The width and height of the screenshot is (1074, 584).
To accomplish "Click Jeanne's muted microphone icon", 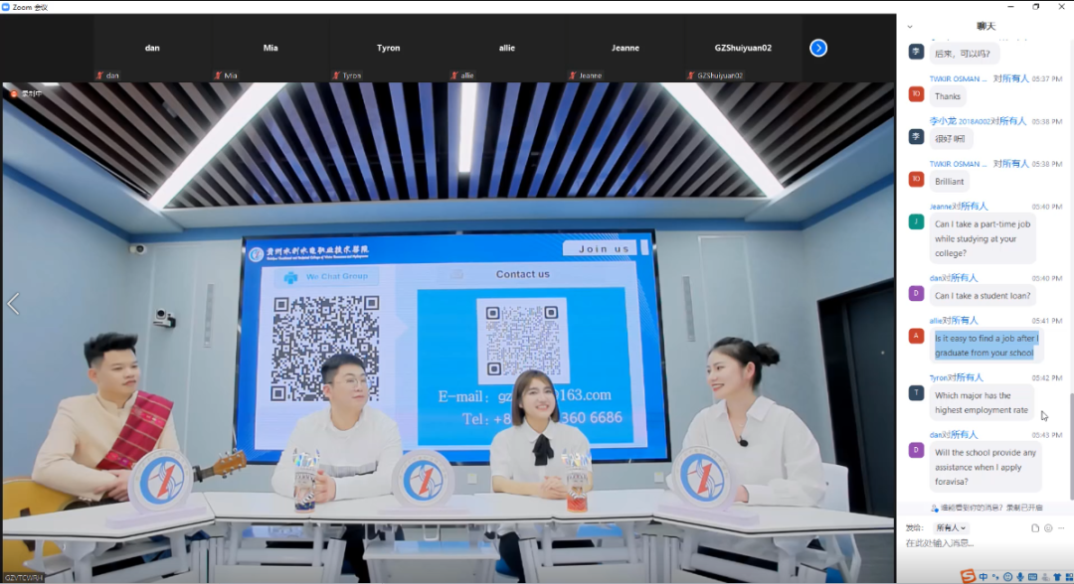I will click(x=574, y=75).
